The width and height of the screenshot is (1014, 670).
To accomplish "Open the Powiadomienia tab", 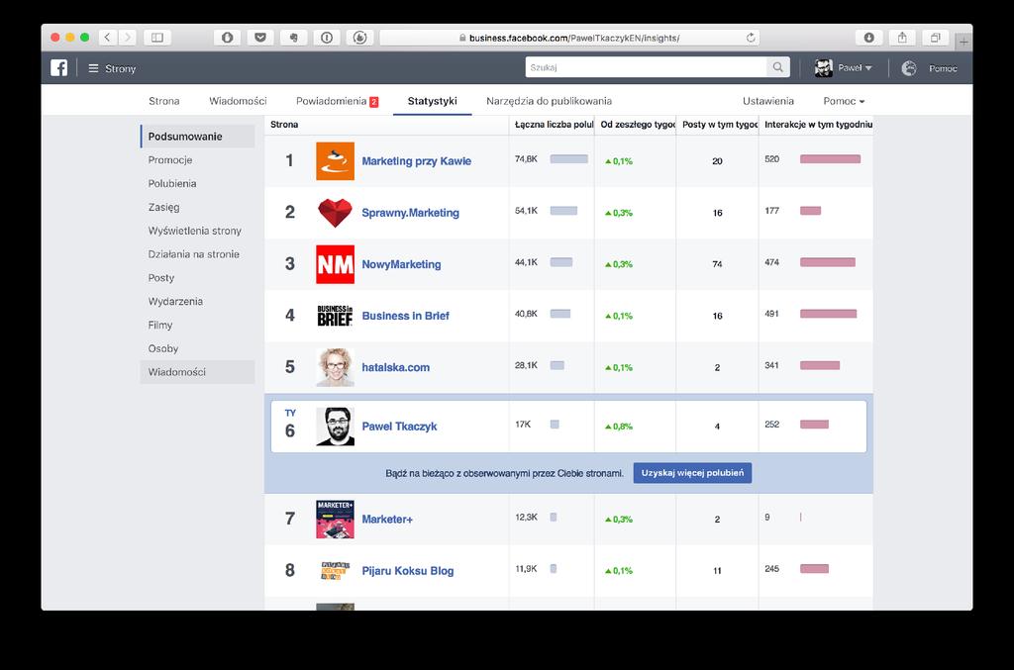I will 337,101.
